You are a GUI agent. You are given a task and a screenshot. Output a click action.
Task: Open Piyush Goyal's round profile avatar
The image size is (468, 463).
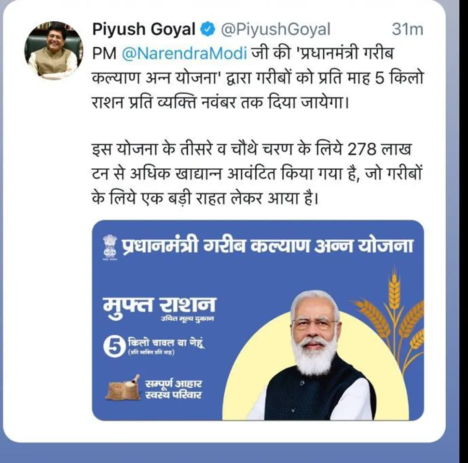coord(54,50)
